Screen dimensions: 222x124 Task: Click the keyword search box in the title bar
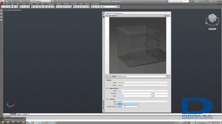(x=178, y=1)
